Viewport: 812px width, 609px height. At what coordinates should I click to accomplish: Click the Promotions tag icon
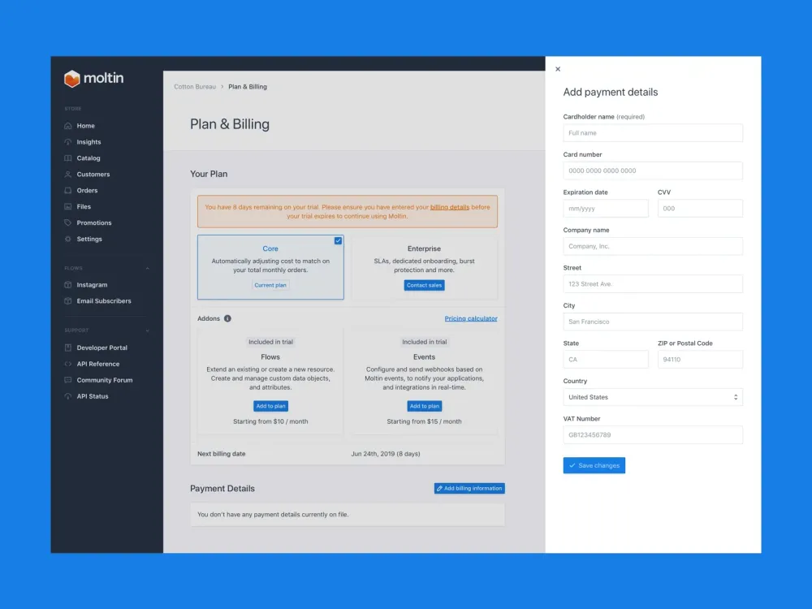coord(68,223)
